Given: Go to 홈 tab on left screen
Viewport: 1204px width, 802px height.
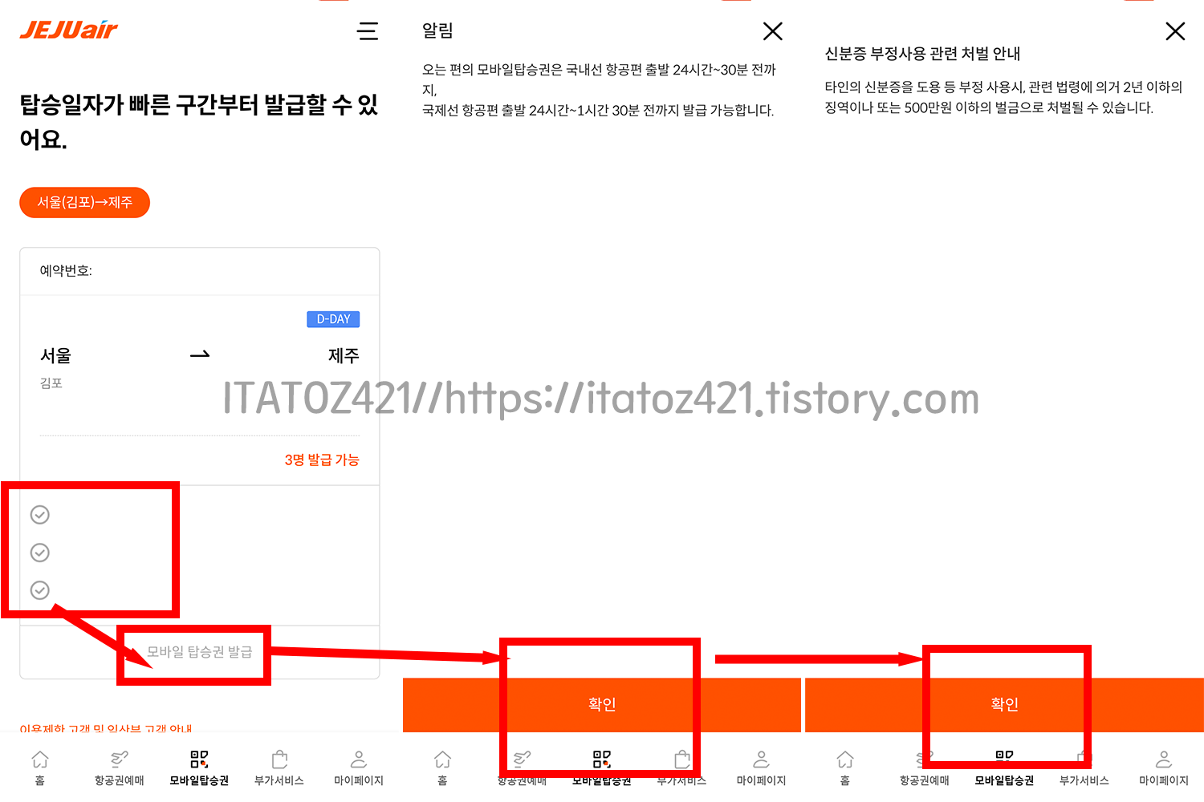Looking at the screenshot, I should click(x=40, y=768).
